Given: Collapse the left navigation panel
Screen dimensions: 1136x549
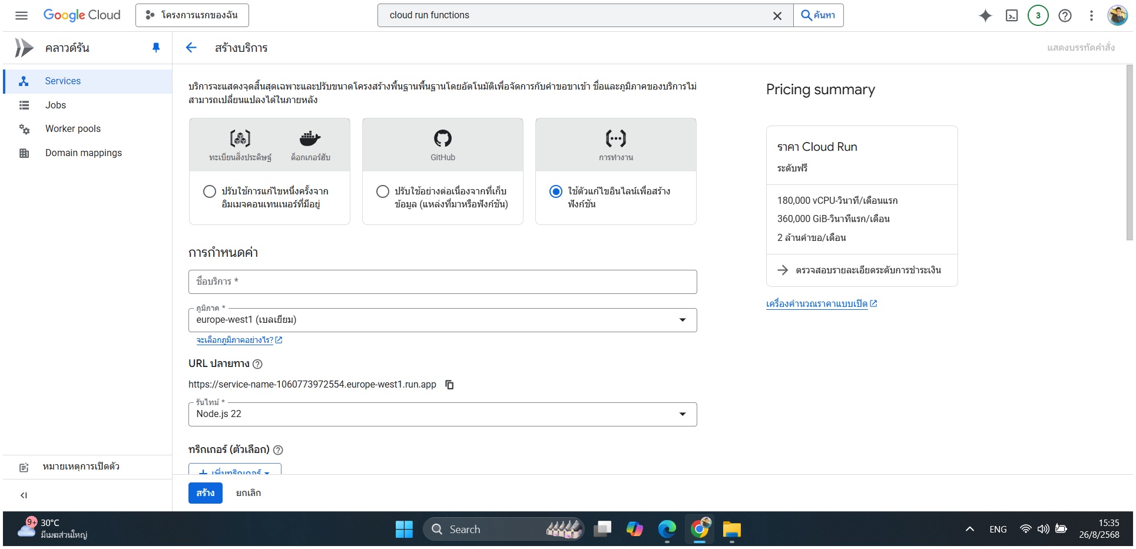Looking at the screenshot, I should [x=24, y=495].
